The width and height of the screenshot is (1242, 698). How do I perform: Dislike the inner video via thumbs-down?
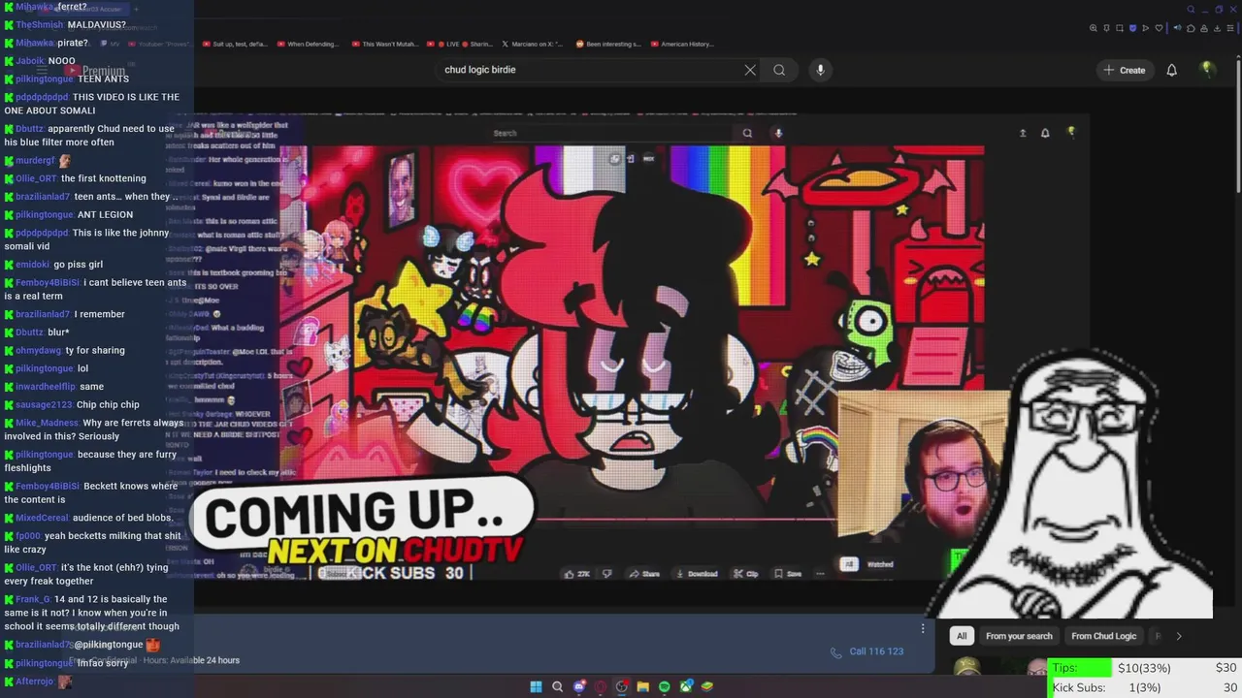[x=607, y=574]
